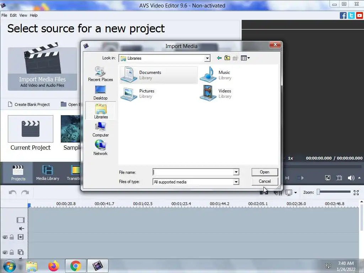Click the Open button in dialog
The height and width of the screenshot is (273, 364).
point(264,172)
